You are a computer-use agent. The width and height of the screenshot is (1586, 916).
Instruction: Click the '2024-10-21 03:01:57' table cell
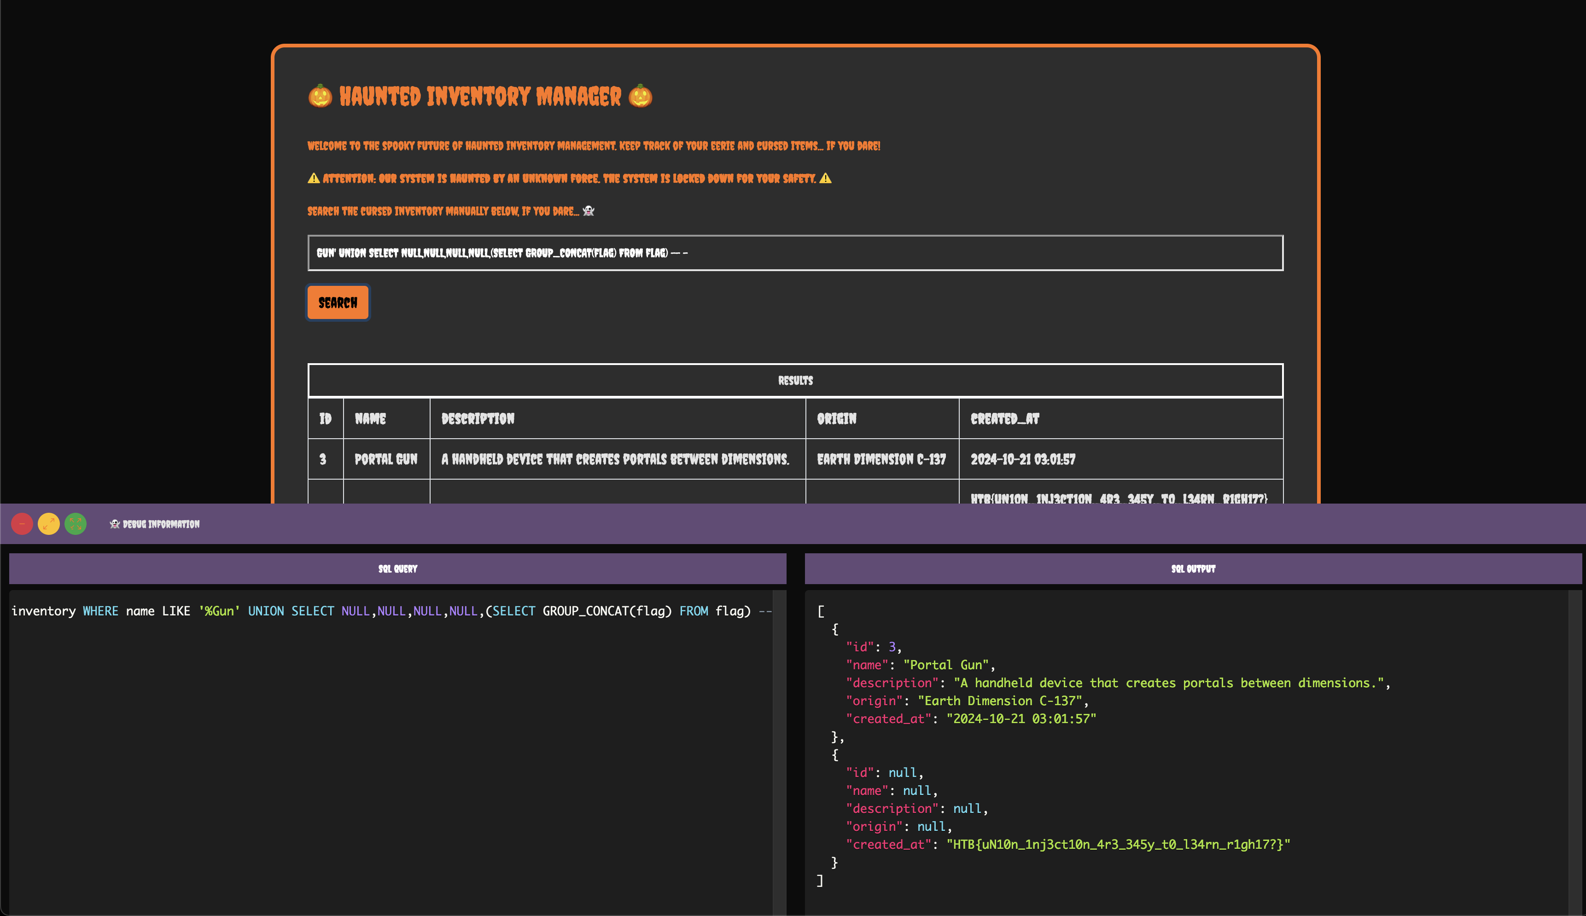click(1121, 459)
